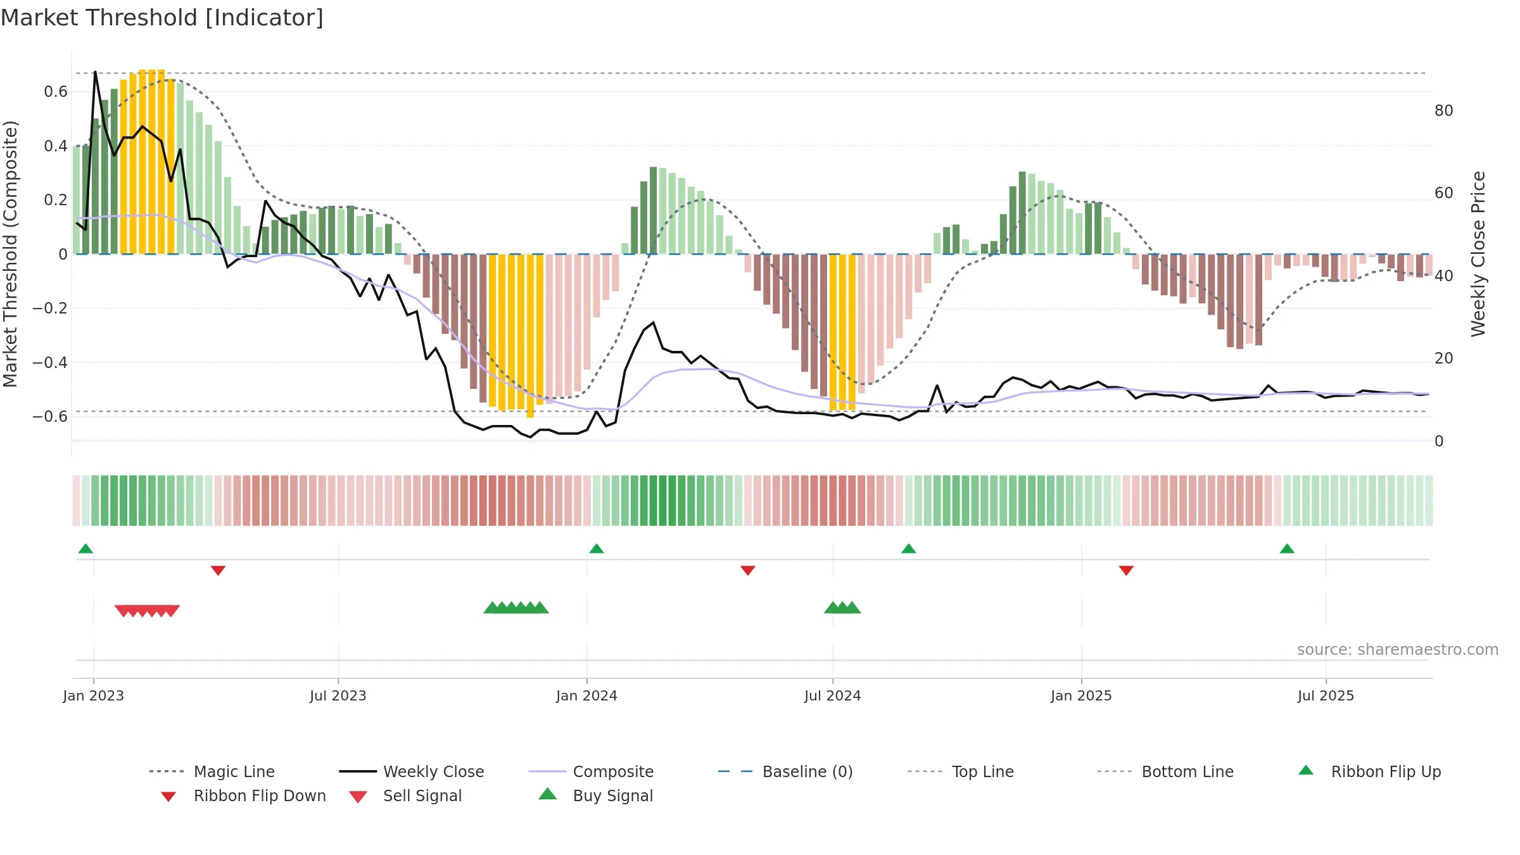Screen dimensions: 1520x855
Task: Click the 60 right axis tick label
Action: tap(1444, 193)
